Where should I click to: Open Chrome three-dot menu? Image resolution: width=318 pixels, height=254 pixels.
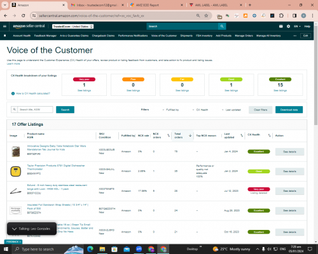click(312, 16)
